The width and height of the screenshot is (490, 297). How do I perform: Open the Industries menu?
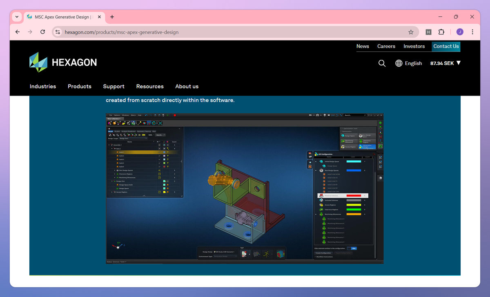point(43,86)
